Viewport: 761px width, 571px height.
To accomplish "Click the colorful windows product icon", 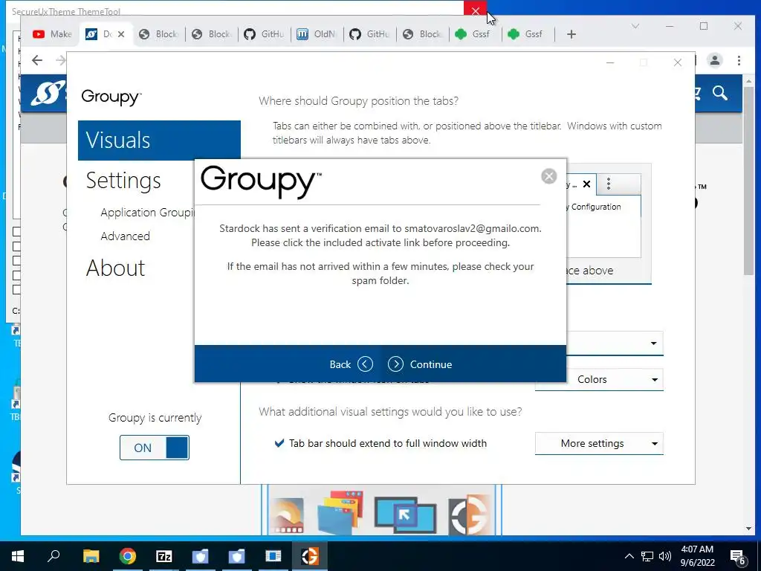I will (340, 512).
